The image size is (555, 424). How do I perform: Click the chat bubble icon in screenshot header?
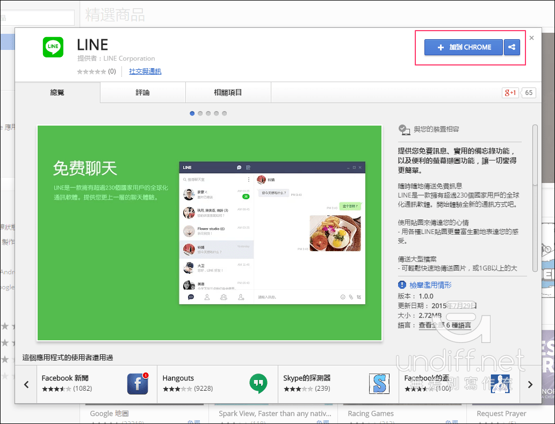coord(239,167)
